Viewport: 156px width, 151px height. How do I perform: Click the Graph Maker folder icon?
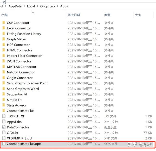point(4,39)
